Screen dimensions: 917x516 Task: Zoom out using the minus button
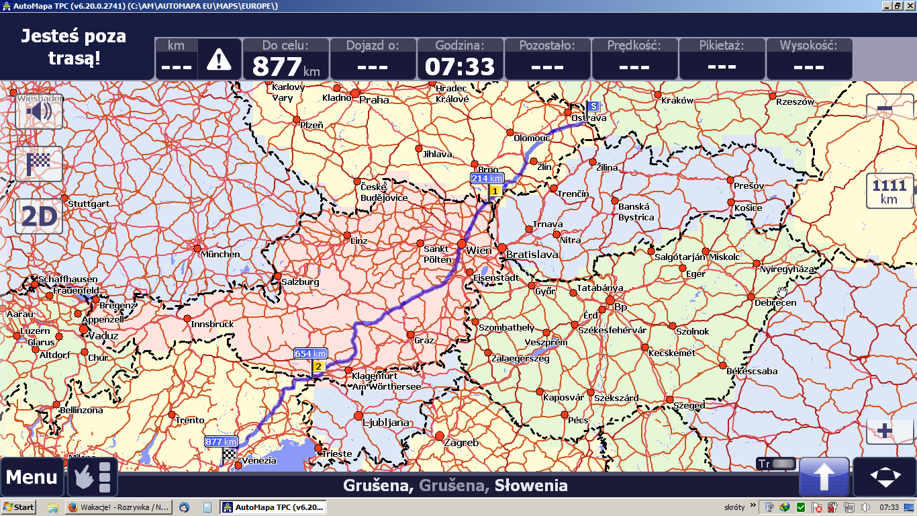885,110
